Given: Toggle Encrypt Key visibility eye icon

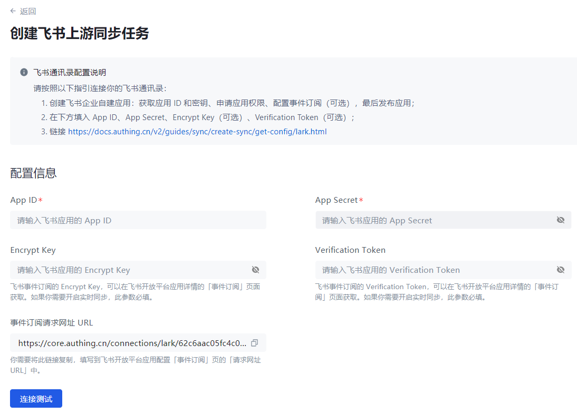Looking at the screenshot, I should click(x=256, y=270).
